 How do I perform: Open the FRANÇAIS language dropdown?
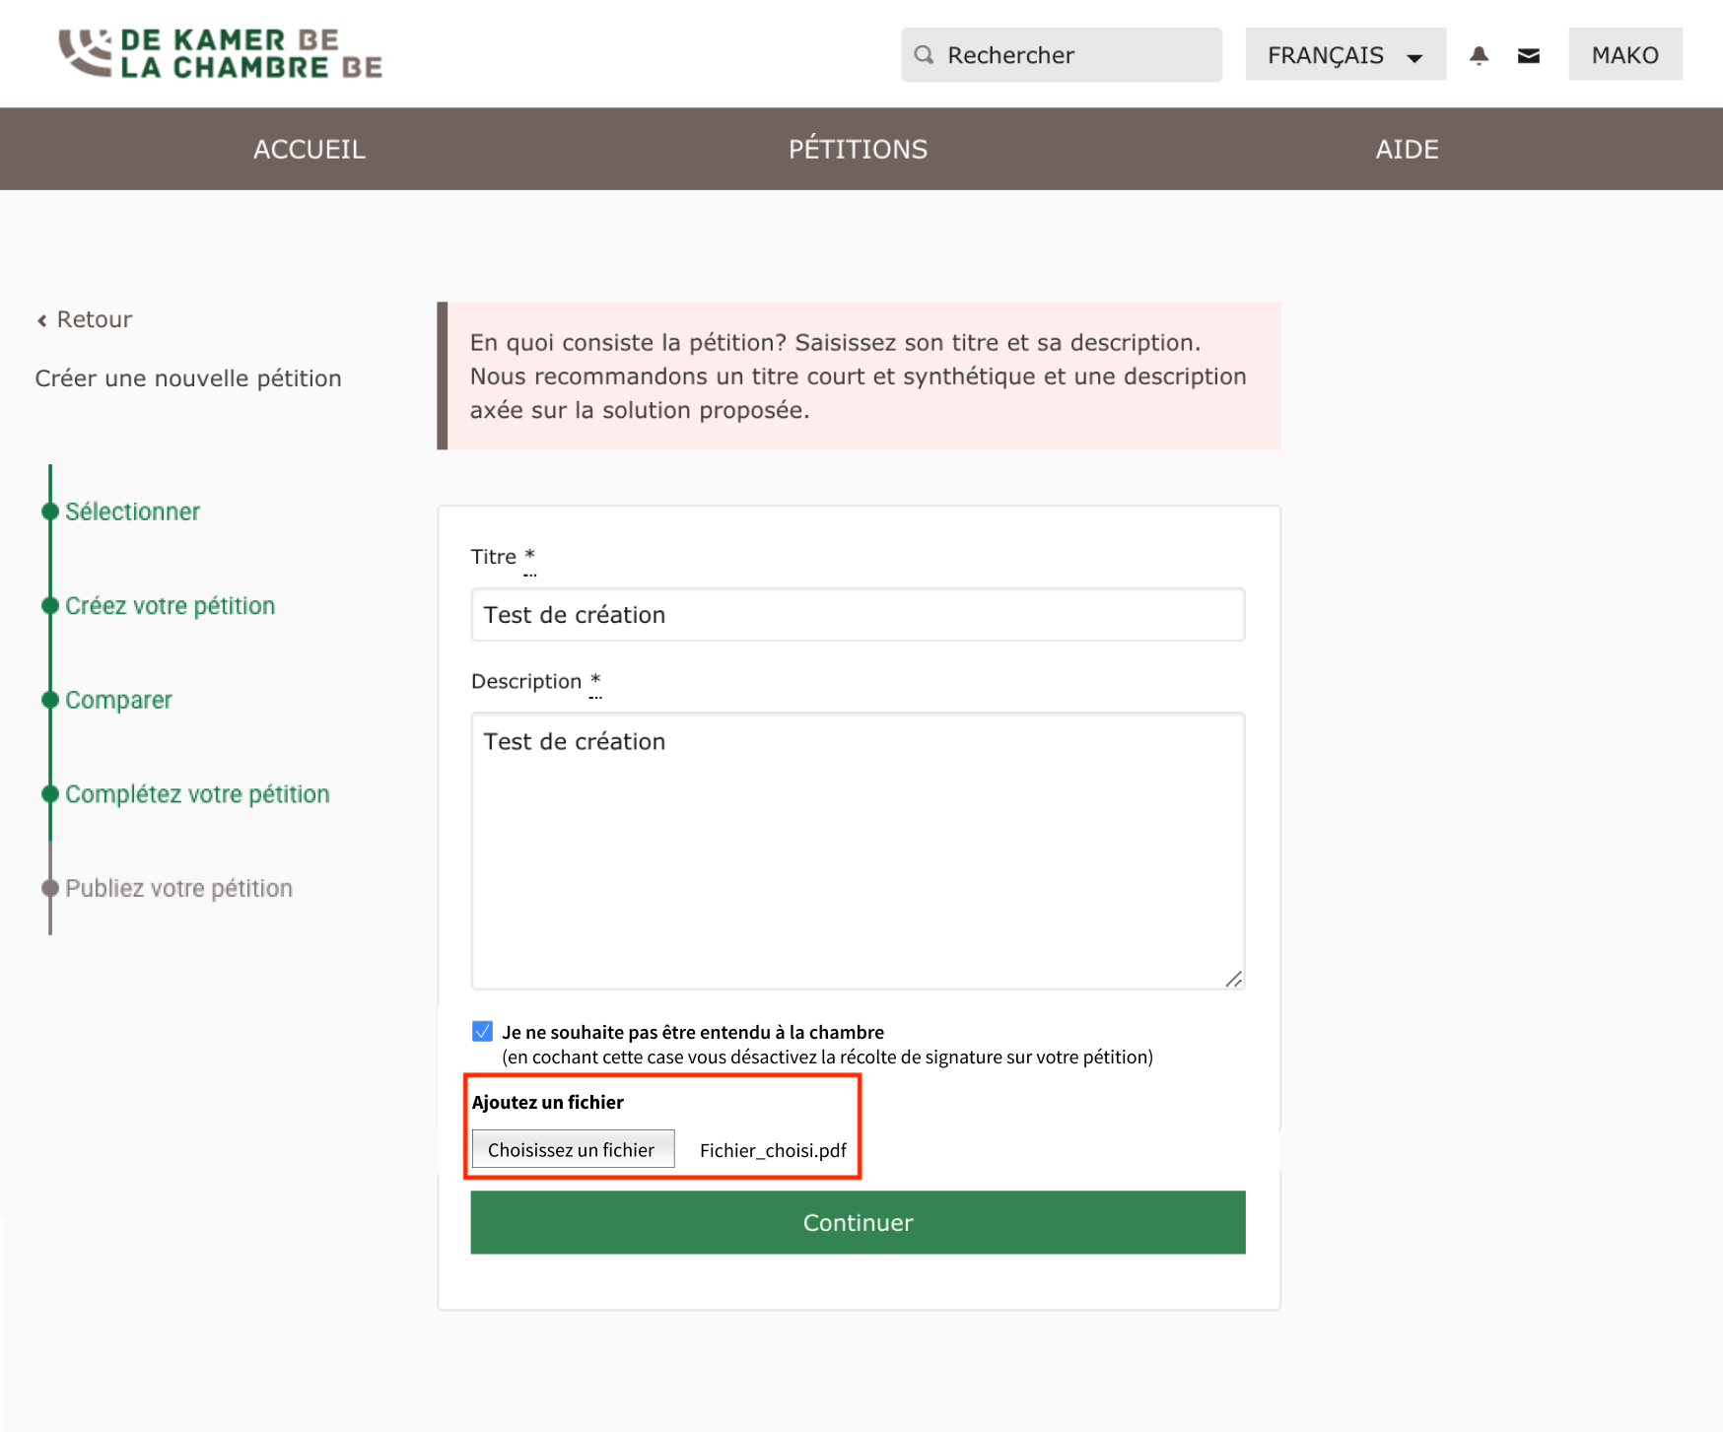(x=1344, y=54)
